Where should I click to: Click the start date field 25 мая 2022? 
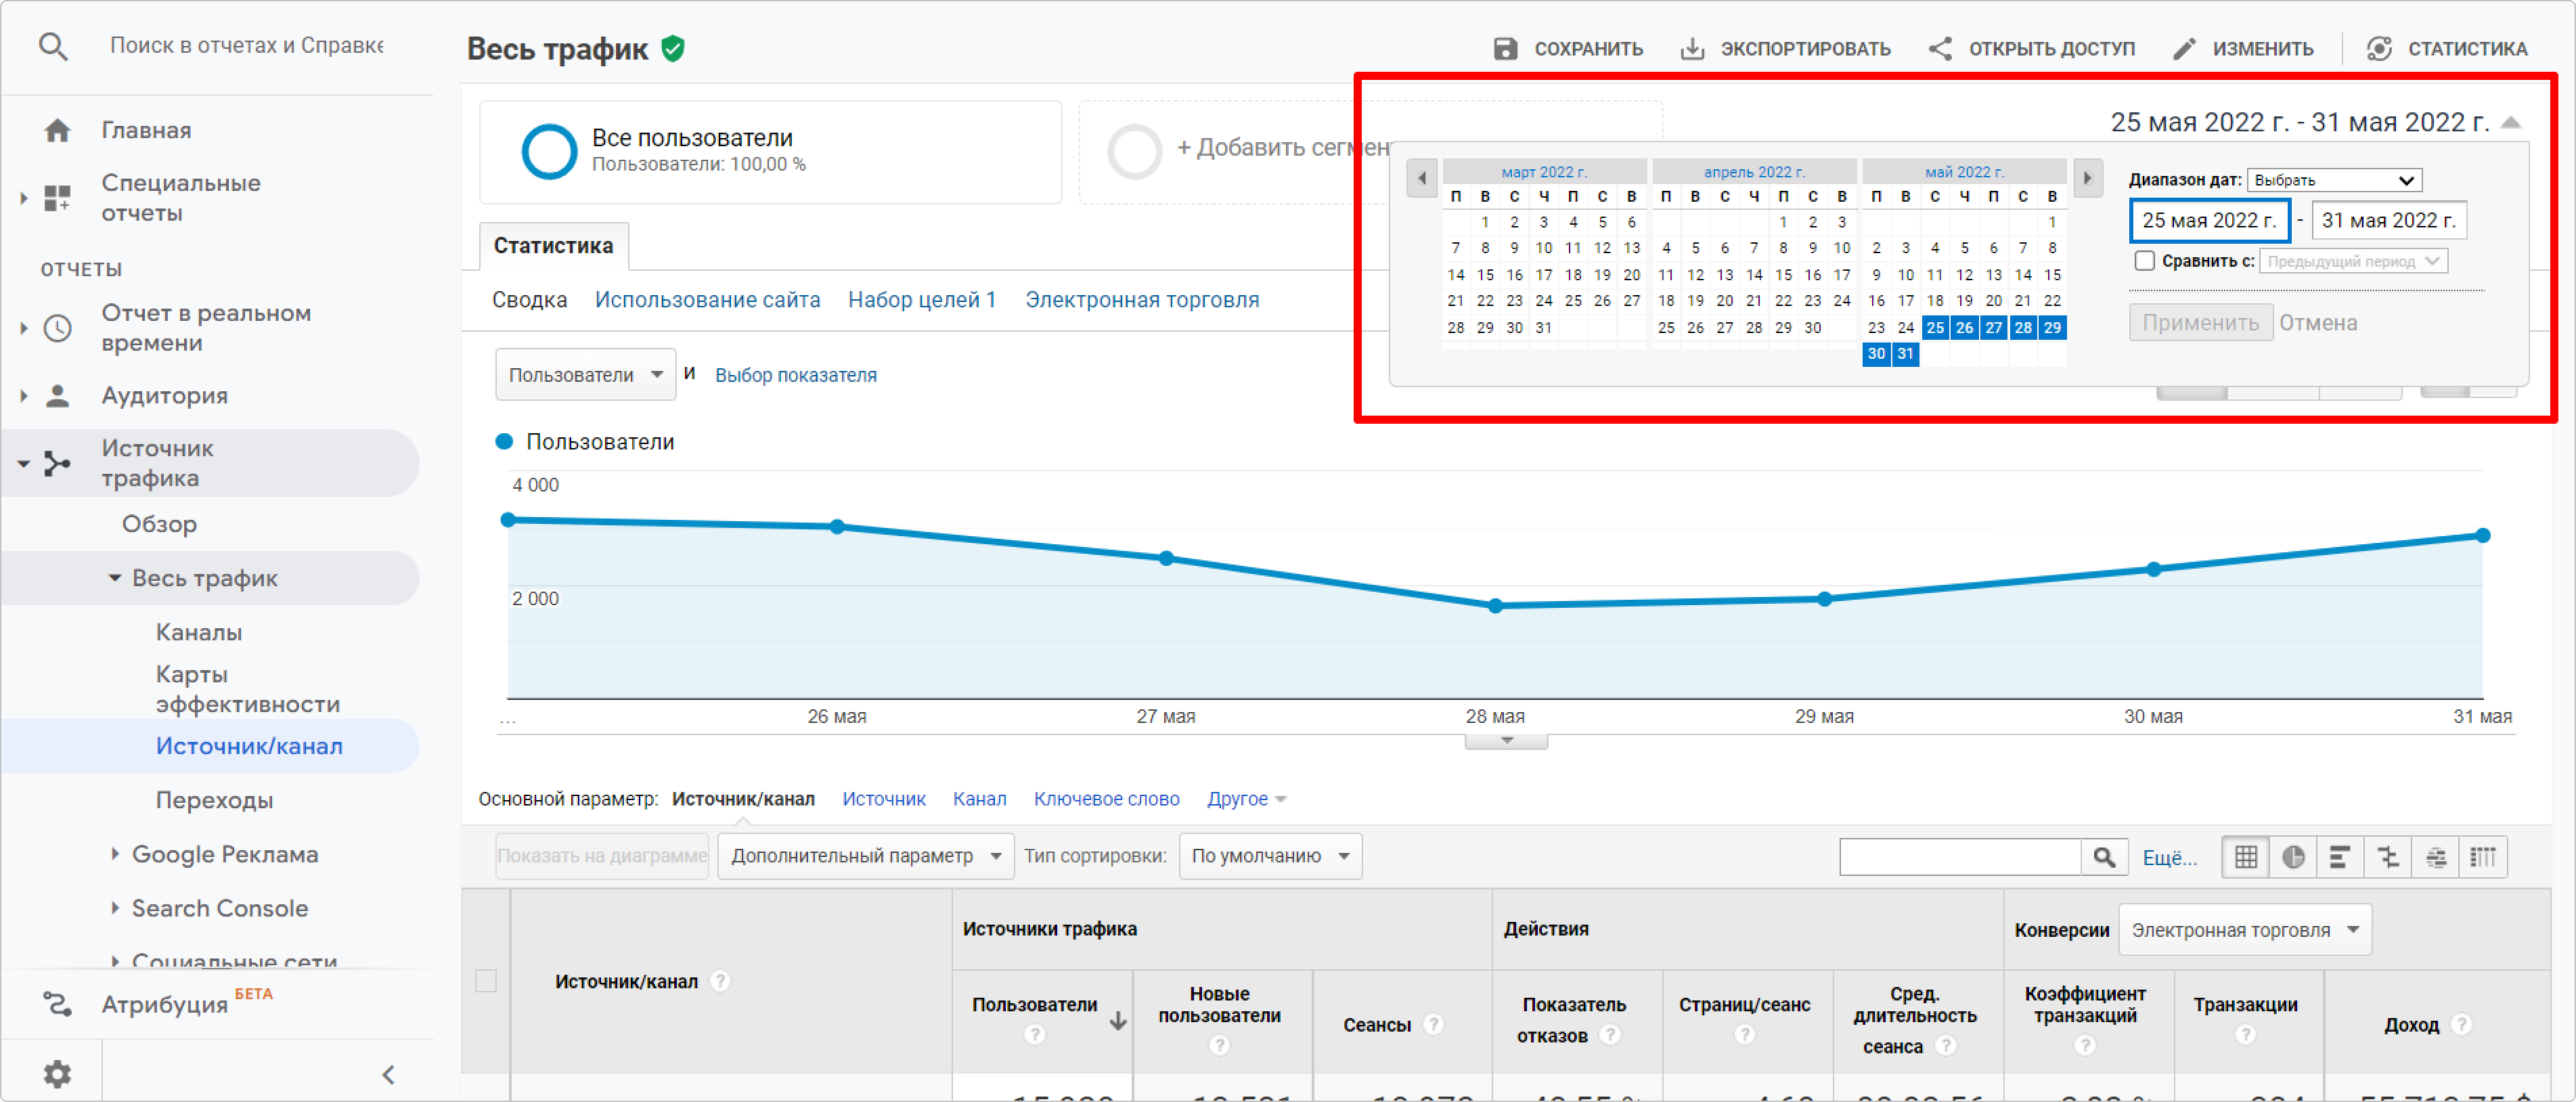[2209, 220]
